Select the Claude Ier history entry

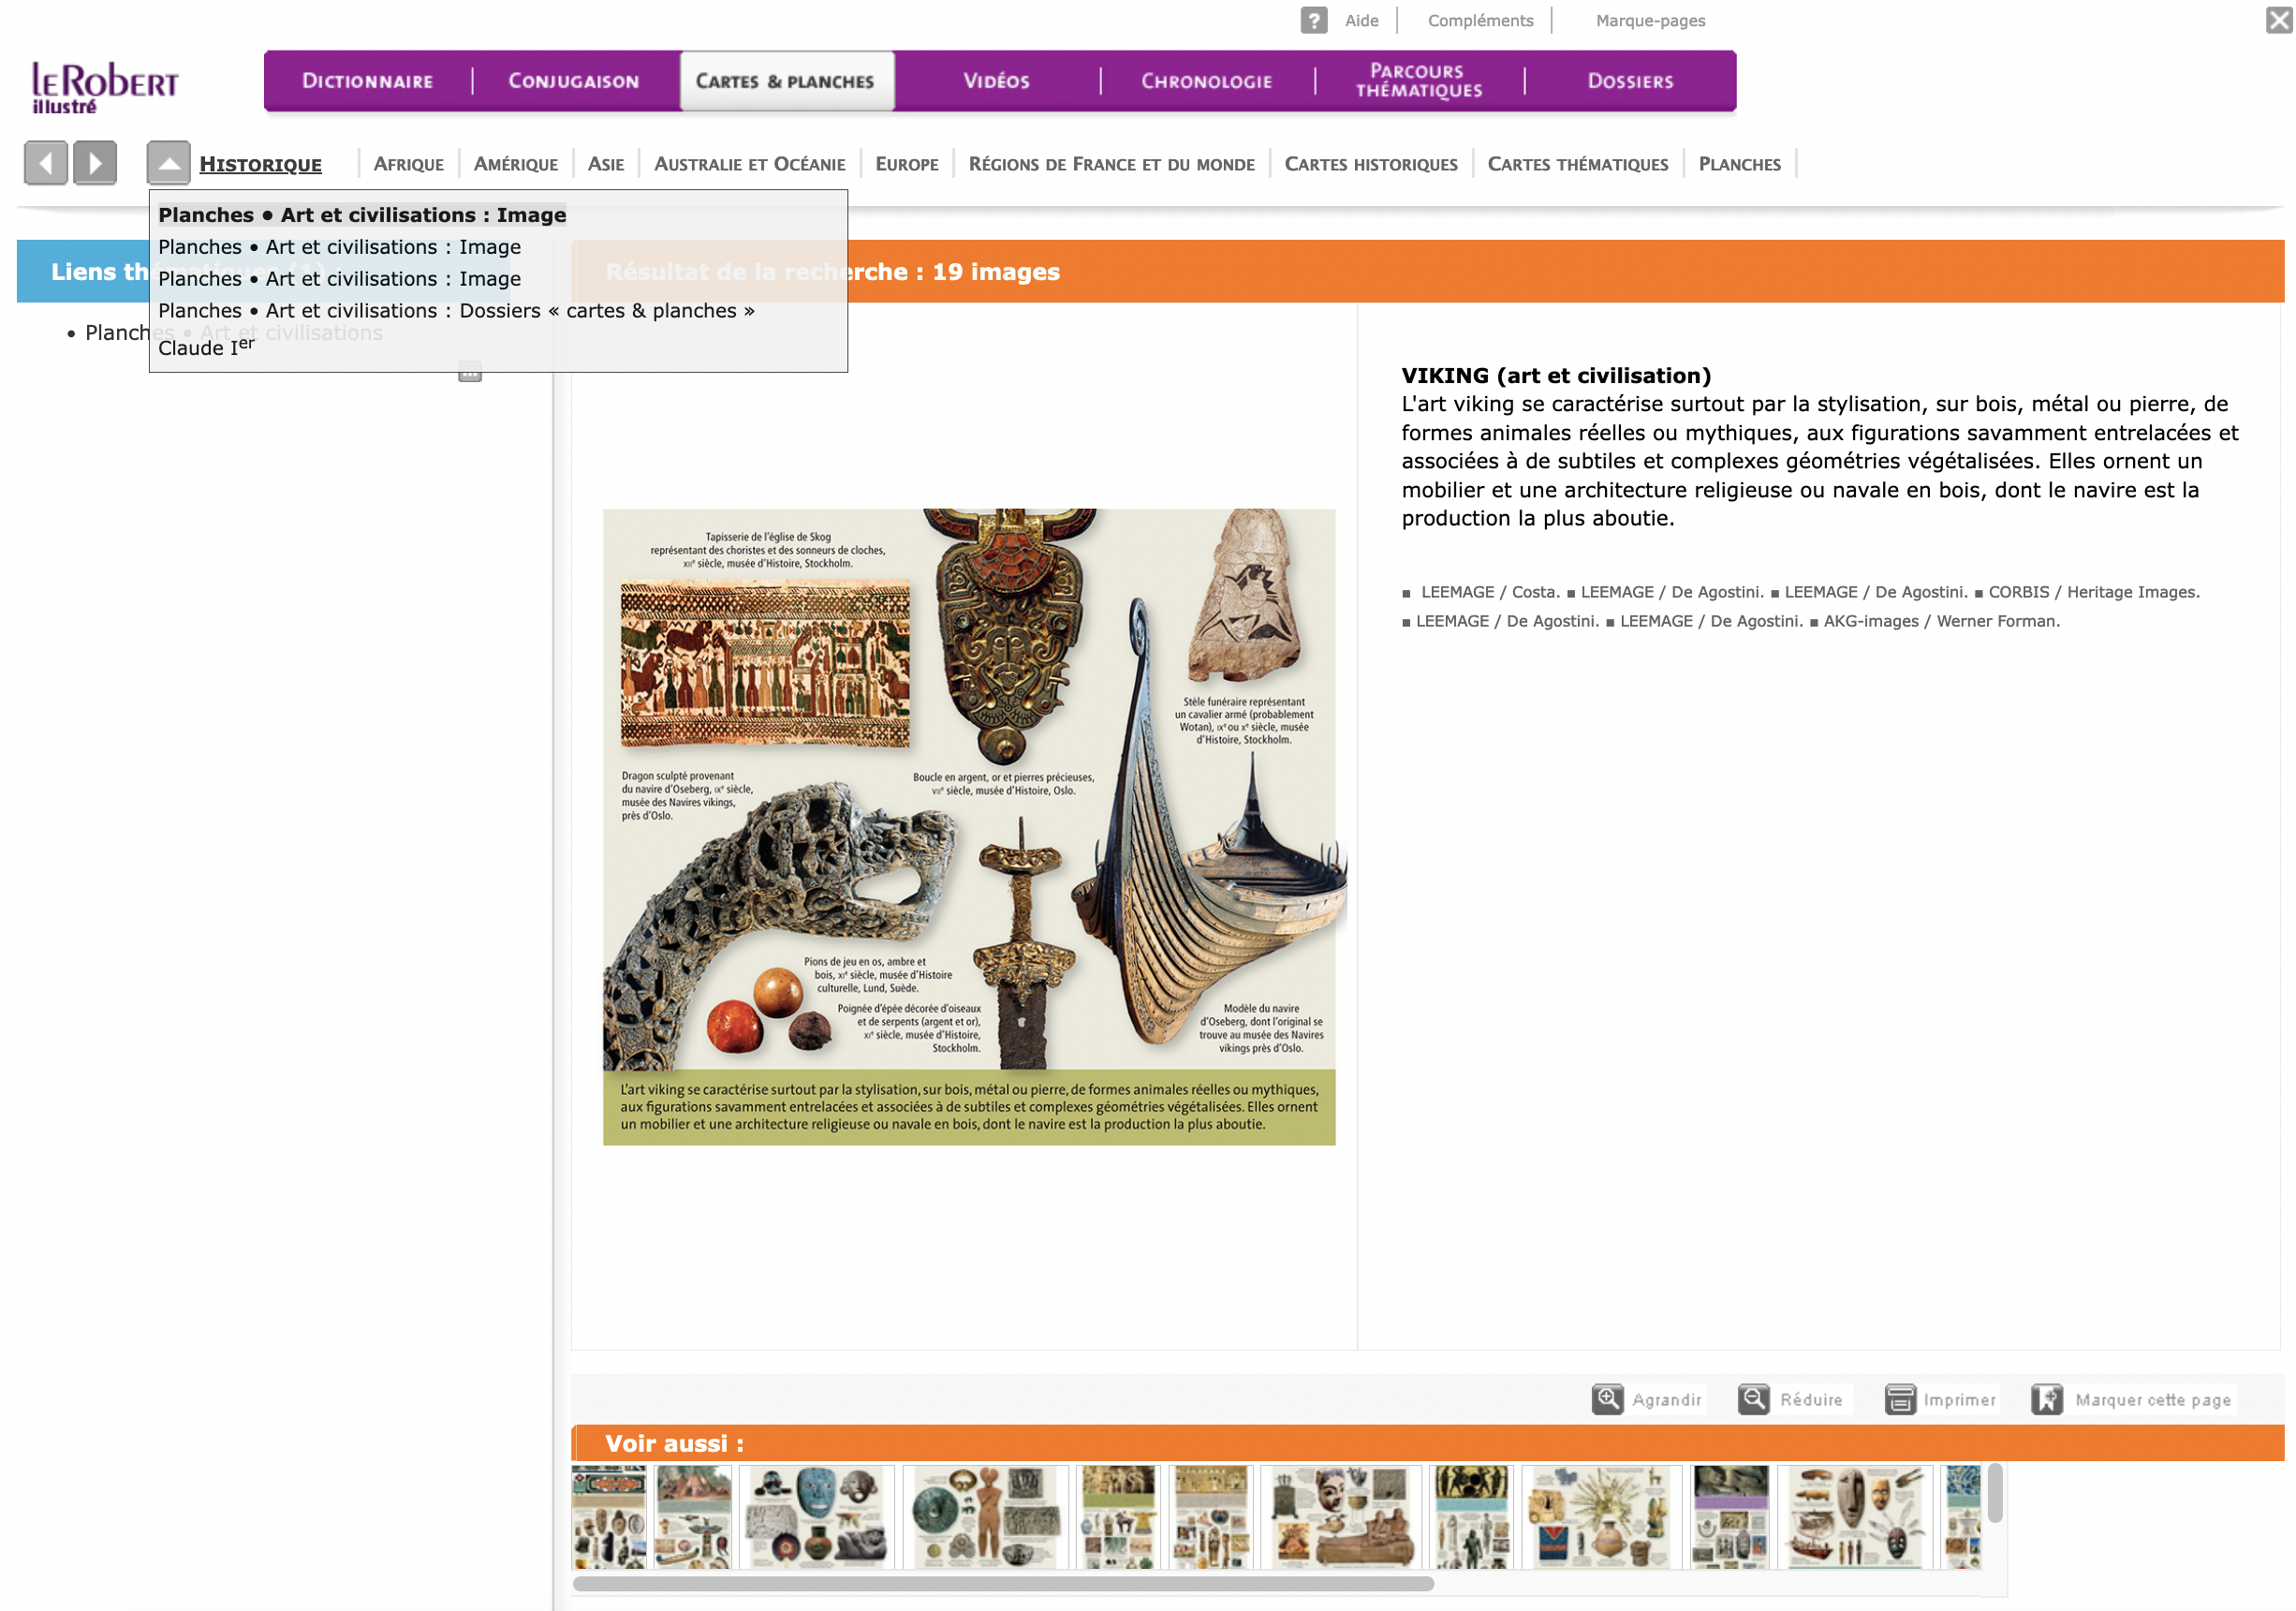click(206, 346)
